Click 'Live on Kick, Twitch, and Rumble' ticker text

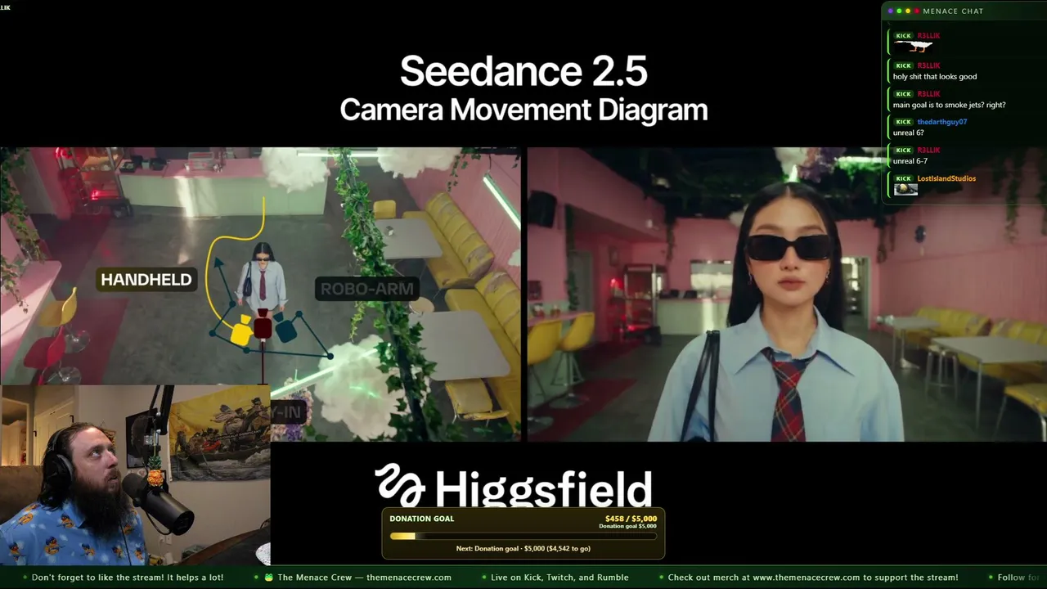point(559,578)
